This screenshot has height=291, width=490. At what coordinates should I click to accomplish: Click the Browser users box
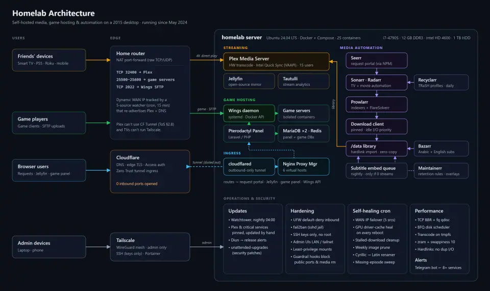[49, 170]
